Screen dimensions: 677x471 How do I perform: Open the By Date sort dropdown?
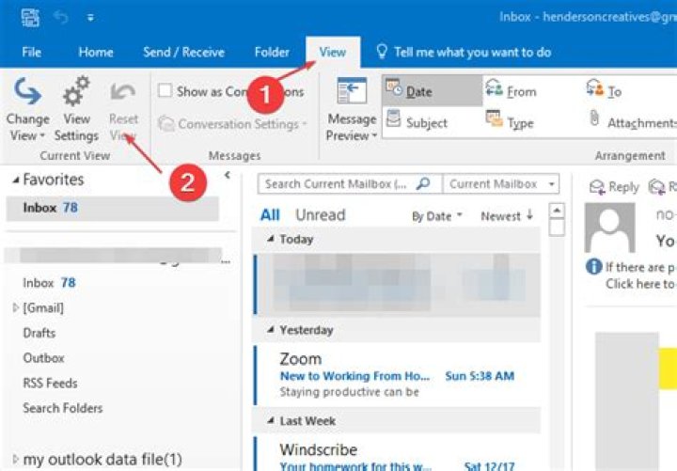click(x=437, y=216)
